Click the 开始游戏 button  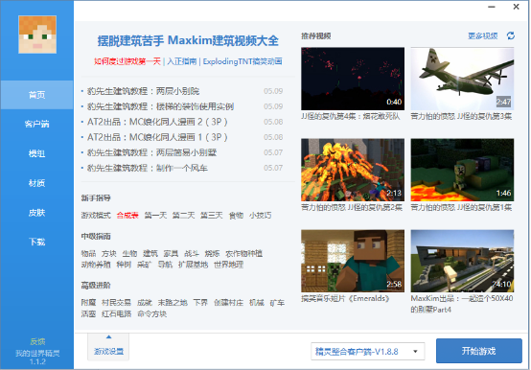(479, 351)
